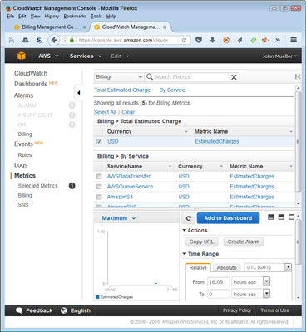
Task: Open the Tools menu
Action: click(x=96, y=17)
